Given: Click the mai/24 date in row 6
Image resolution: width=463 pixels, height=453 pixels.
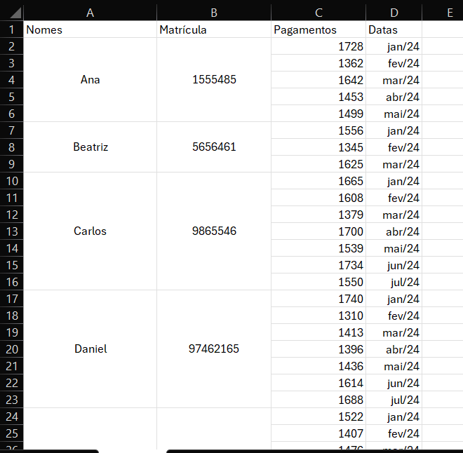Looking at the screenshot, I should 394,114.
